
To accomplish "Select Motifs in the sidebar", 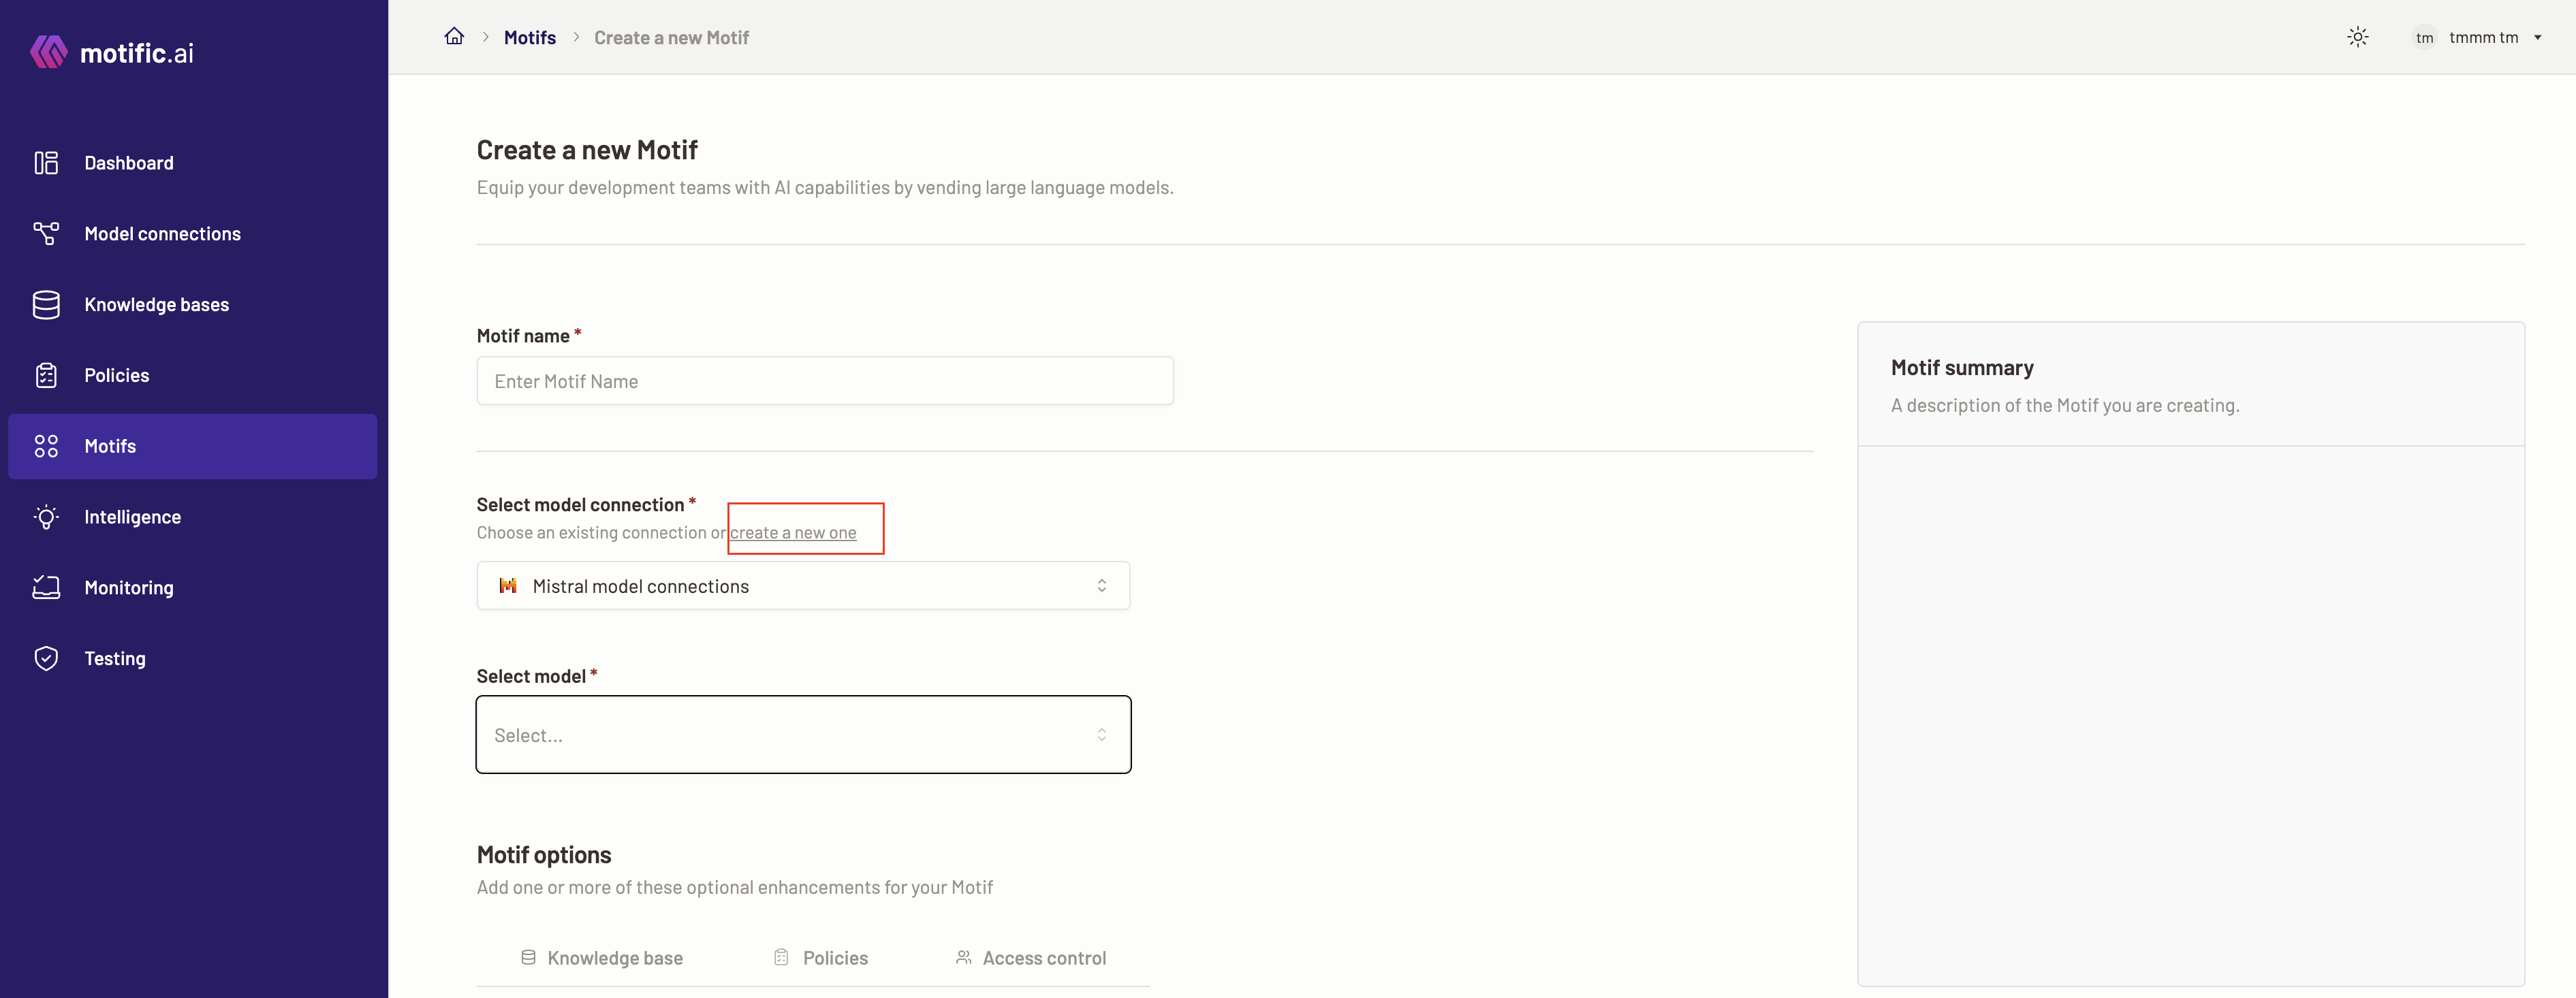I will click(193, 447).
